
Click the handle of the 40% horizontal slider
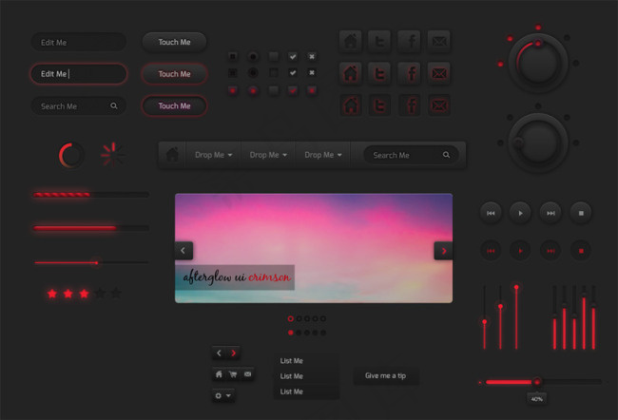[537, 382]
